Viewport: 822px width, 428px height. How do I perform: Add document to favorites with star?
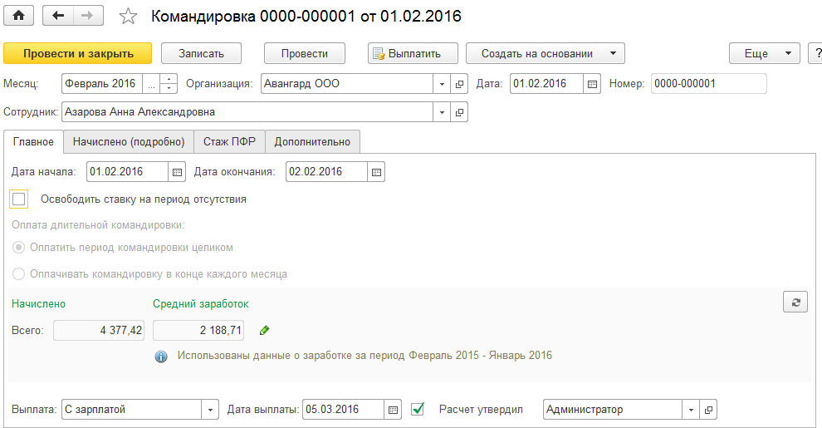(x=128, y=17)
